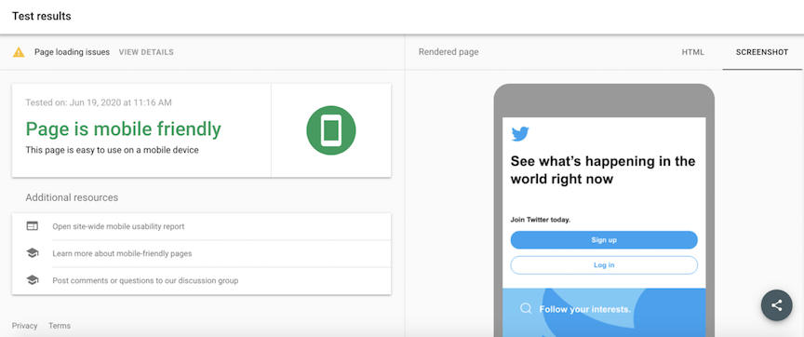Image resolution: width=804 pixels, height=337 pixels.
Task: Click the 'Page loading issues' text
Action: pyautogui.click(x=72, y=52)
